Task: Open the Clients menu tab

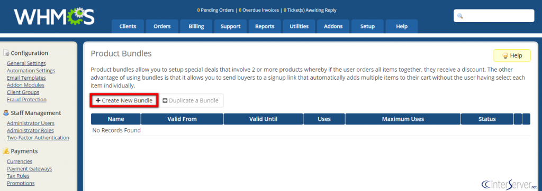Action: pos(128,26)
